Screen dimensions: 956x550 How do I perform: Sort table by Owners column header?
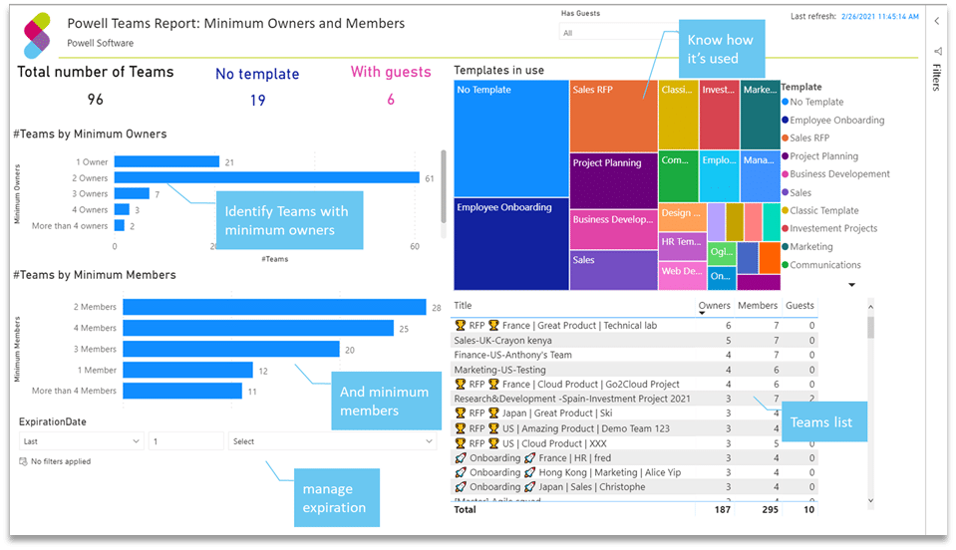click(714, 305)
